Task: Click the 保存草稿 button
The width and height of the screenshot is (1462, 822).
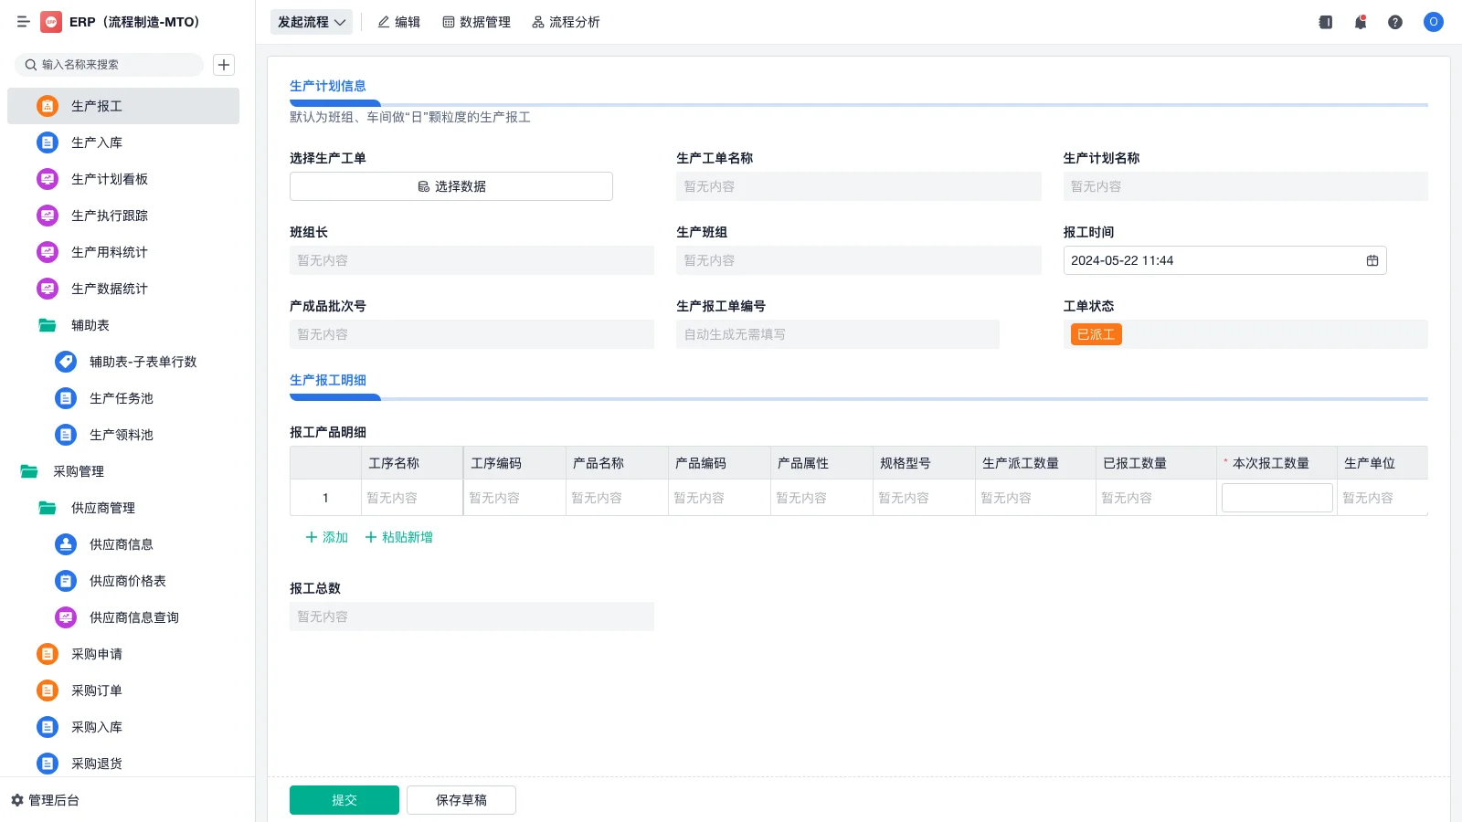Action: (x=461, y=800)
